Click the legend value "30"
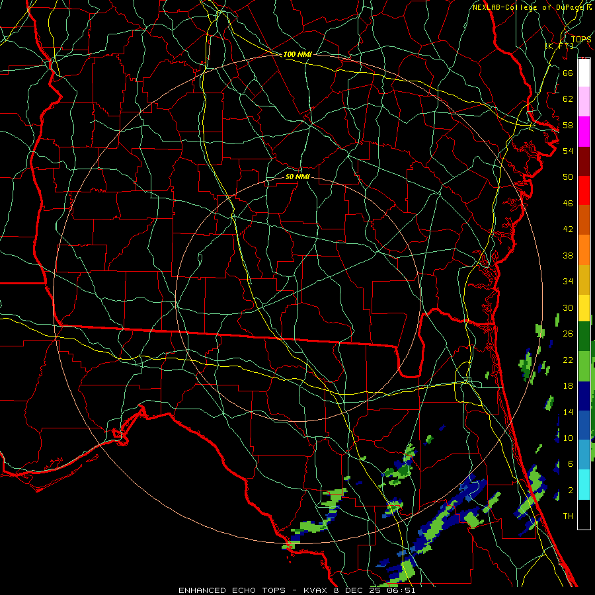Screen dimensions: 595x595 (568, 307)
